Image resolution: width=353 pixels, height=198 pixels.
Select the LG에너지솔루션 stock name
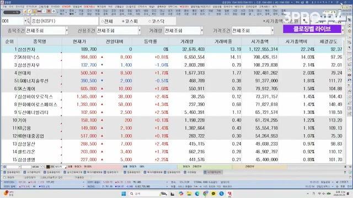click(33, 81)
